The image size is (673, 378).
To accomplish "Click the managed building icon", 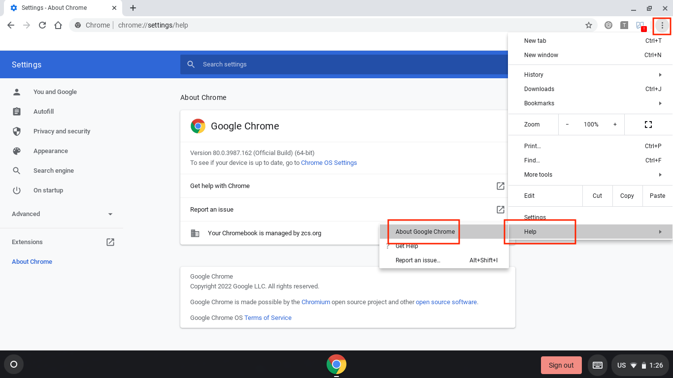I will point(195,233).
